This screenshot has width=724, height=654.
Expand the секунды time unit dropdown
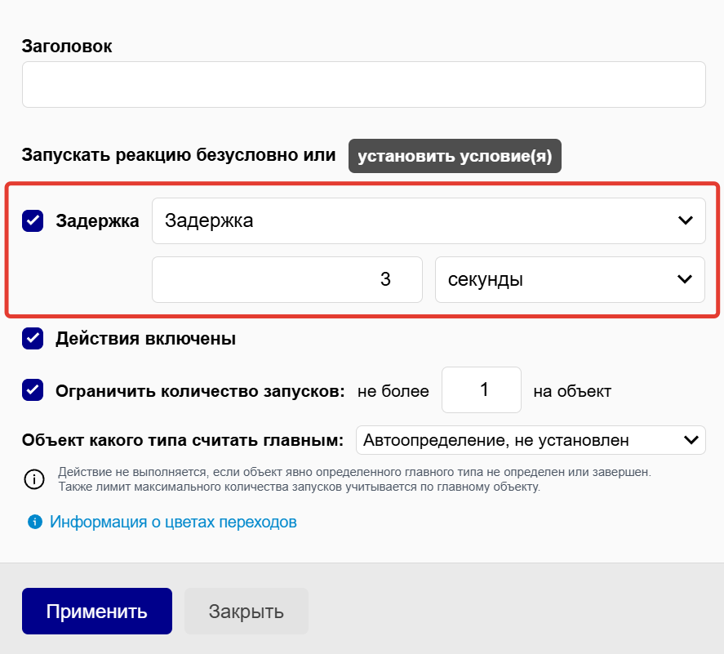coord(569,279)
